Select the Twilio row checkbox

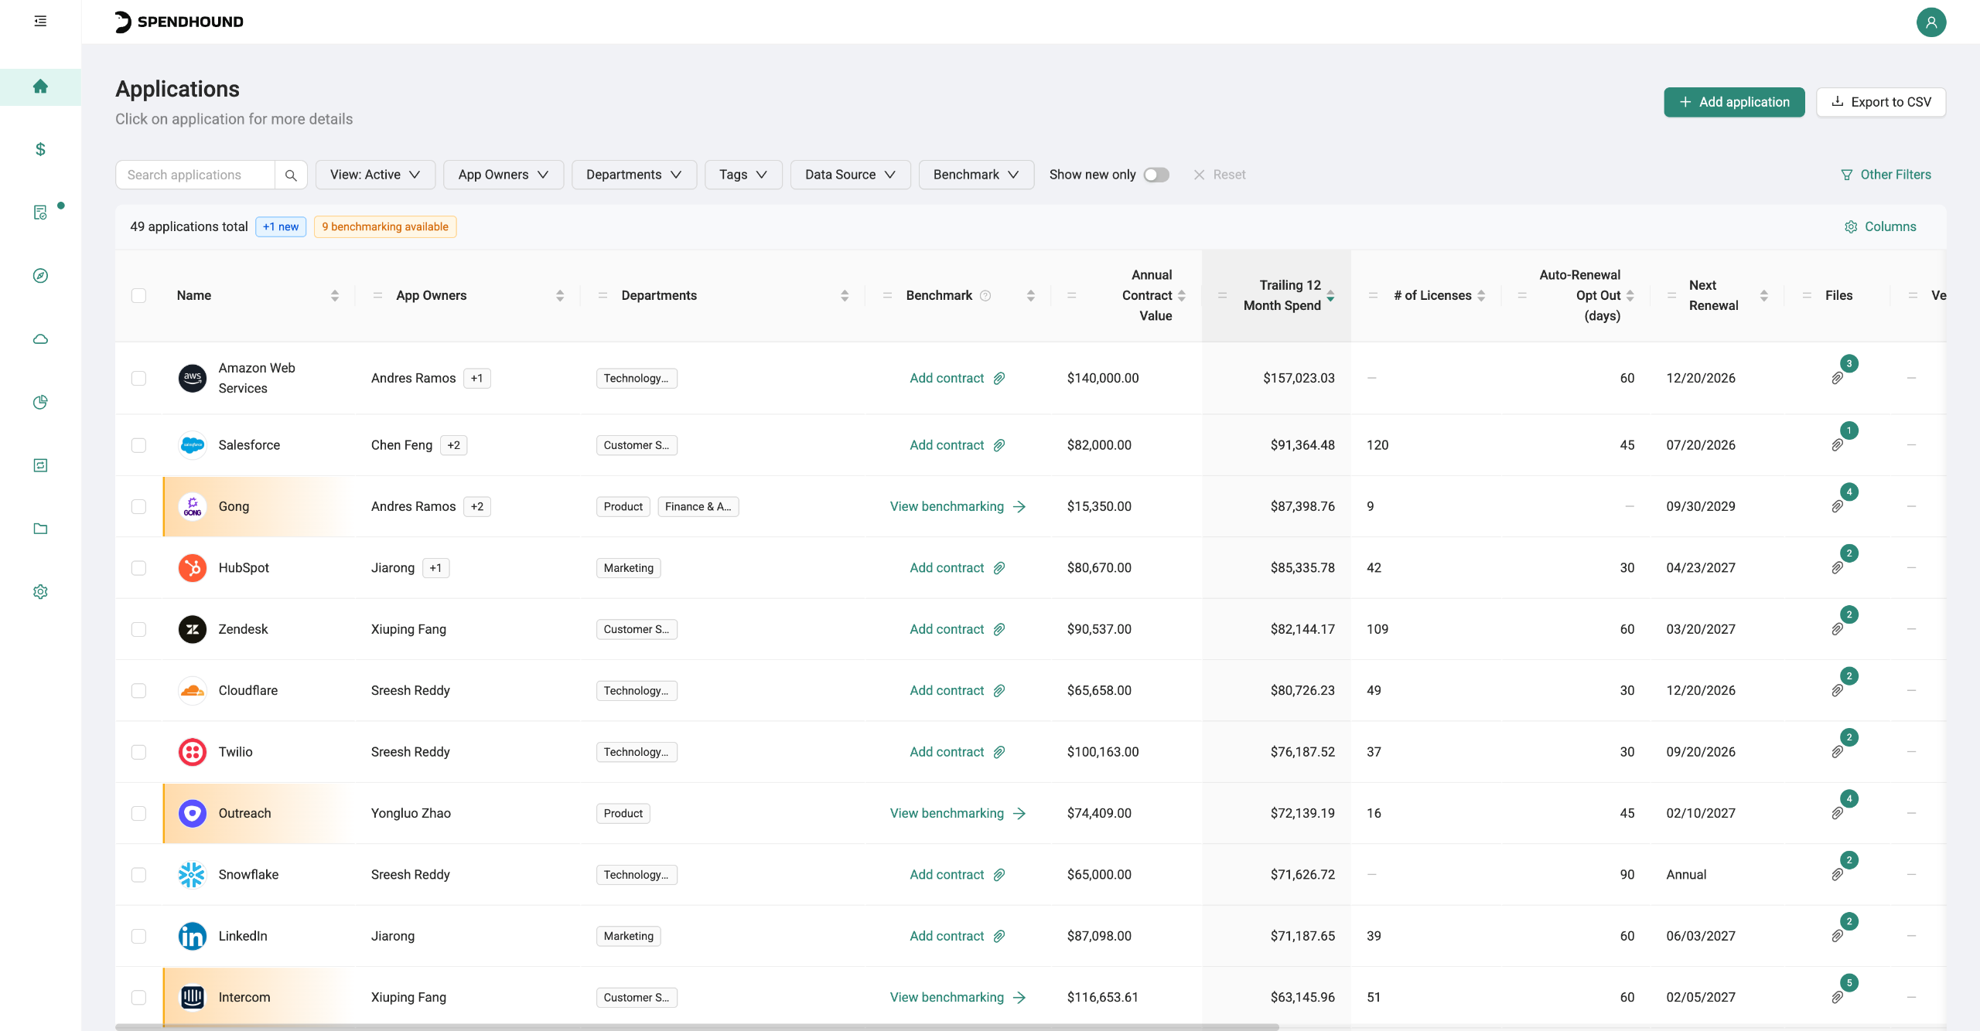[138, 752]
